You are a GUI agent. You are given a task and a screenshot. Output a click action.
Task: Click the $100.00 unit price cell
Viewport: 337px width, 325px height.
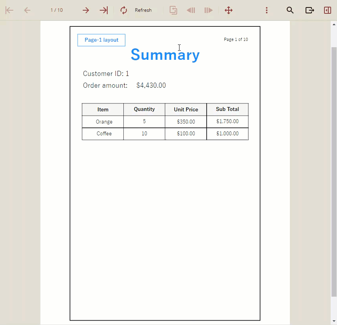tap(186, 134)
